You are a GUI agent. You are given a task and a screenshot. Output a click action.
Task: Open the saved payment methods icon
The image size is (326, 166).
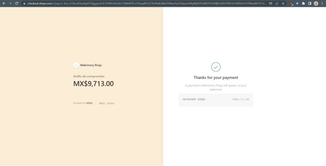click(x=271, y=4)
